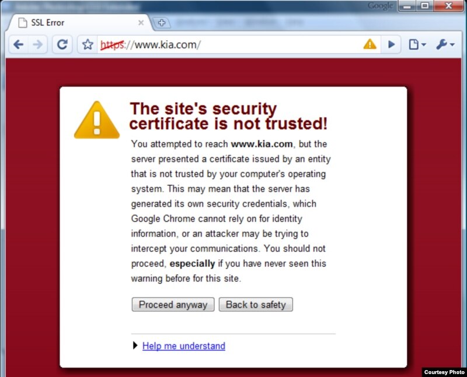The height and width of the screenshot is (377, 467).
Task: Close the SSL Error tab
Action: tap(141, 23)
